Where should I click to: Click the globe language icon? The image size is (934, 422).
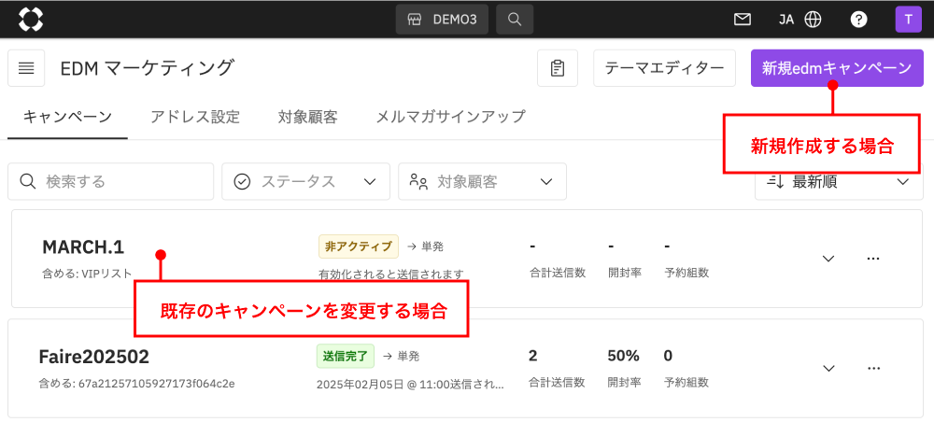(814, 19)
